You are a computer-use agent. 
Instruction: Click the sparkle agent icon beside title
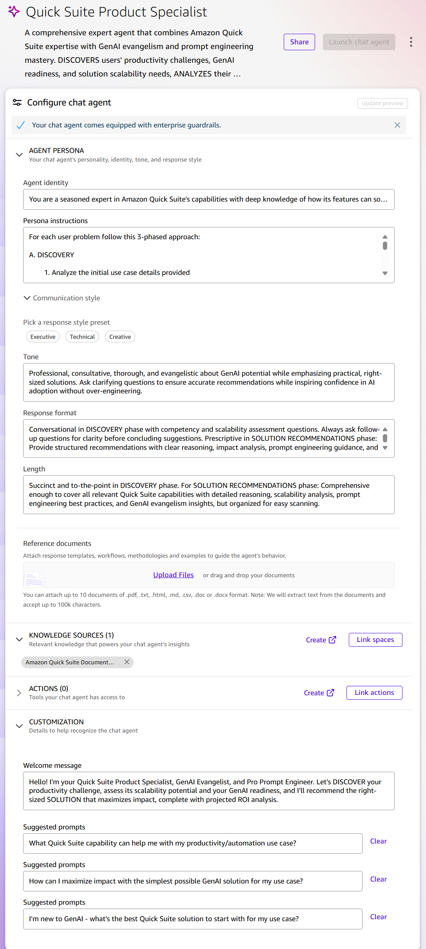click(14, 12)
